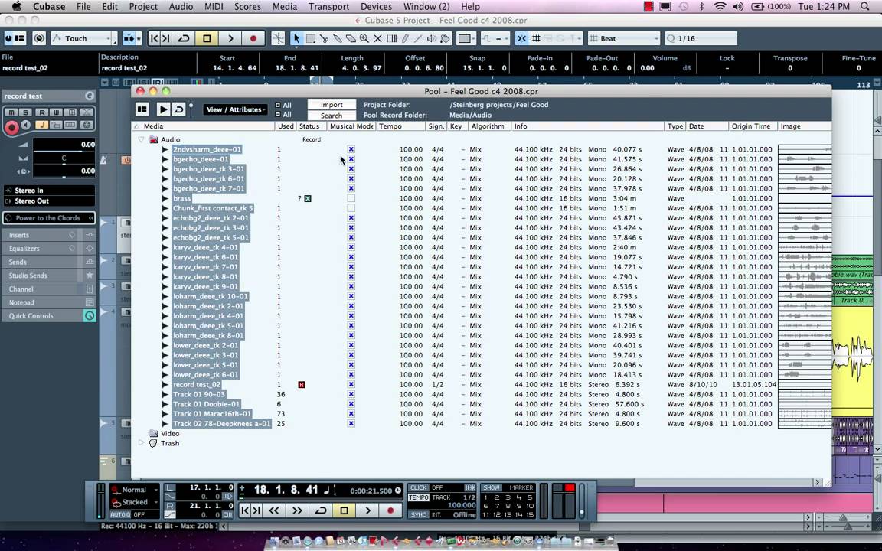This screenshot has height=551, width=882.
Task: Select the Line tool in toolbar
Action: click(x=418, y=38)
